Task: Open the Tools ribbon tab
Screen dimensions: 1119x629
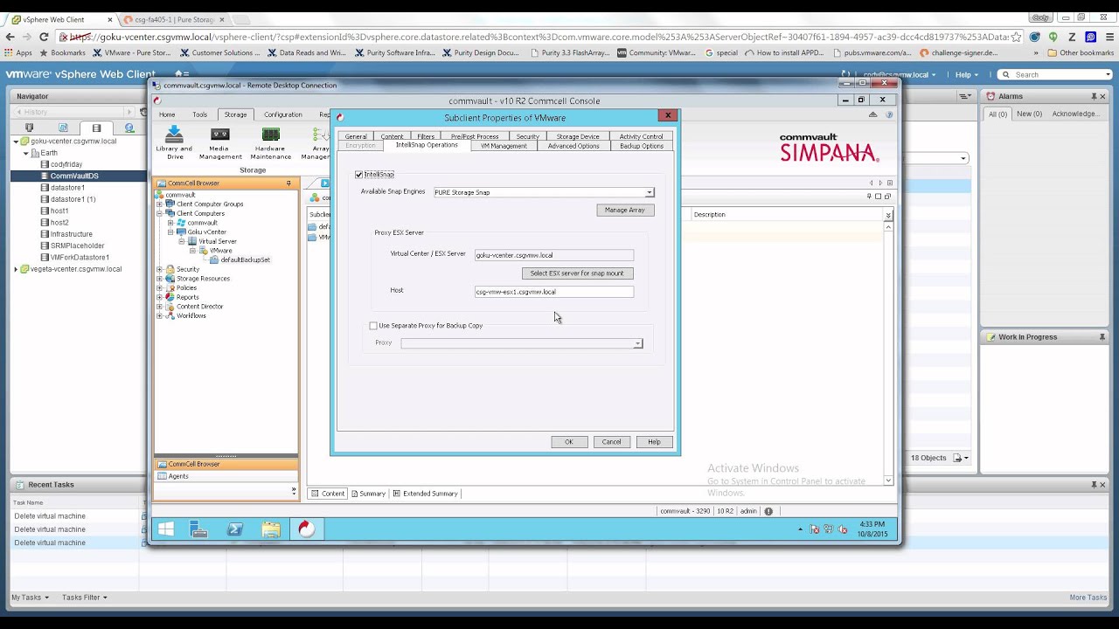Action: tap(200, 114)
